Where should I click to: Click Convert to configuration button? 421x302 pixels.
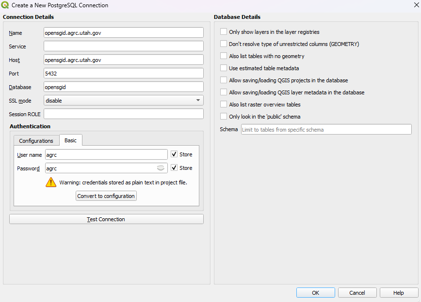(x=106, y=196)
